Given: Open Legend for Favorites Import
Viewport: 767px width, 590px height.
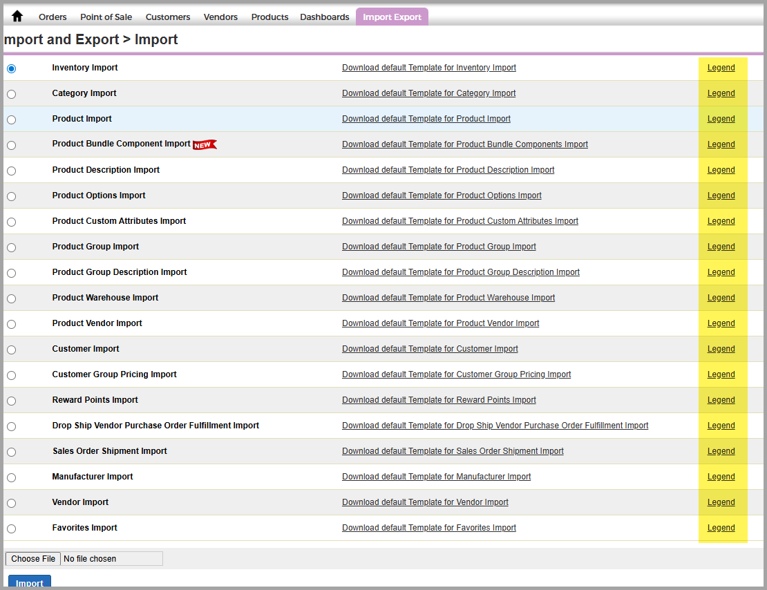Looking at the screenshot, I should point(721,527).
